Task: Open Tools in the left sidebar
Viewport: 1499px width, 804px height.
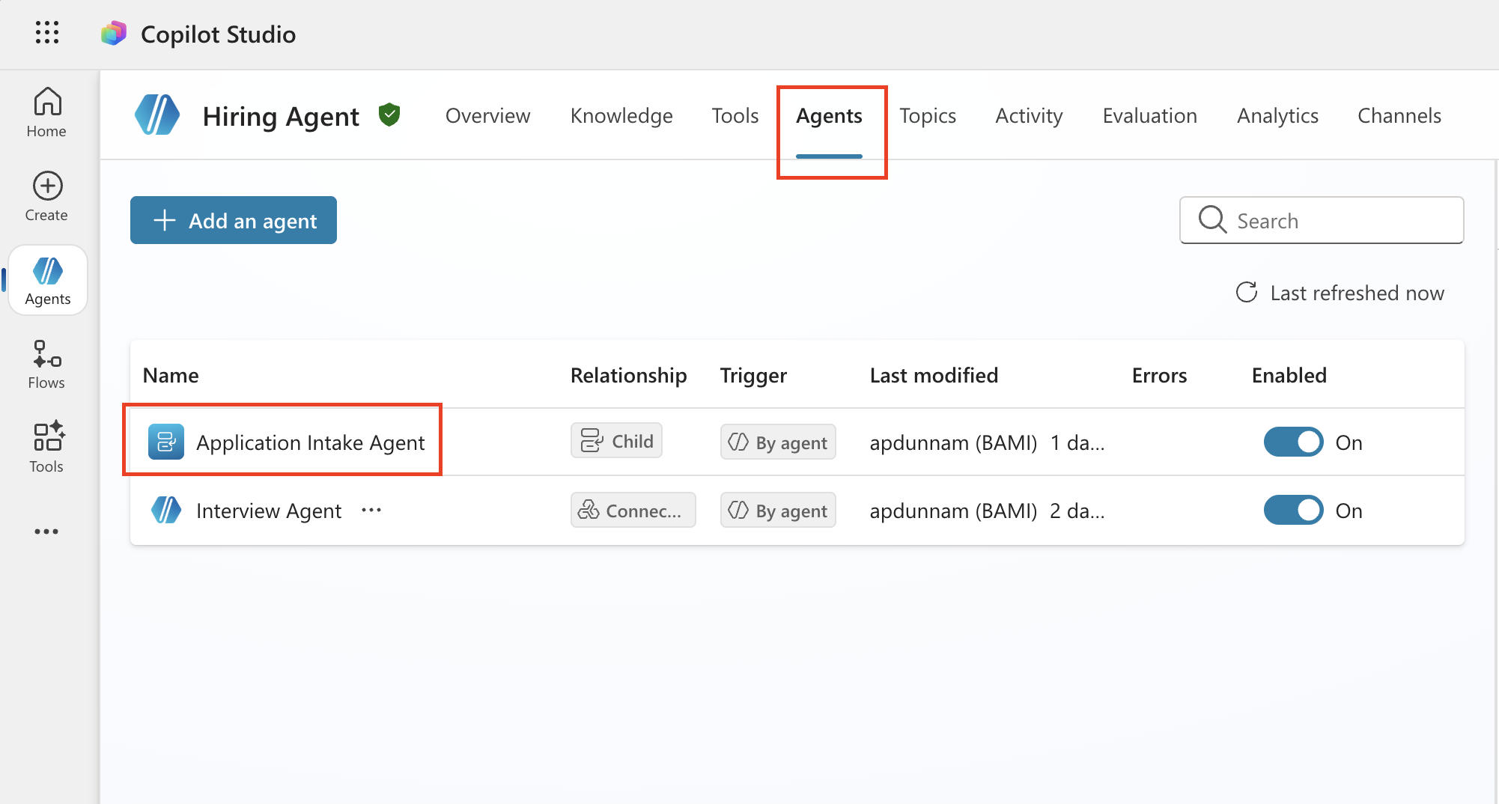Action: (46, 448)
